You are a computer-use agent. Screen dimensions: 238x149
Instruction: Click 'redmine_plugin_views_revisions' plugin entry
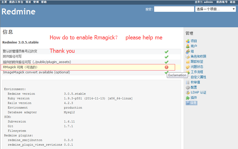click(40, 145)
